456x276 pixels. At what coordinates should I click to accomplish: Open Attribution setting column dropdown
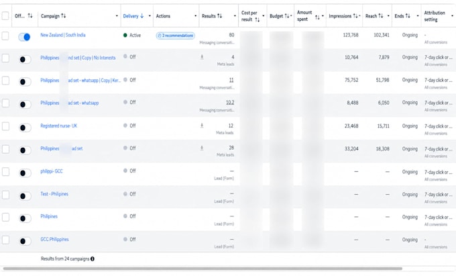point(452,15)
